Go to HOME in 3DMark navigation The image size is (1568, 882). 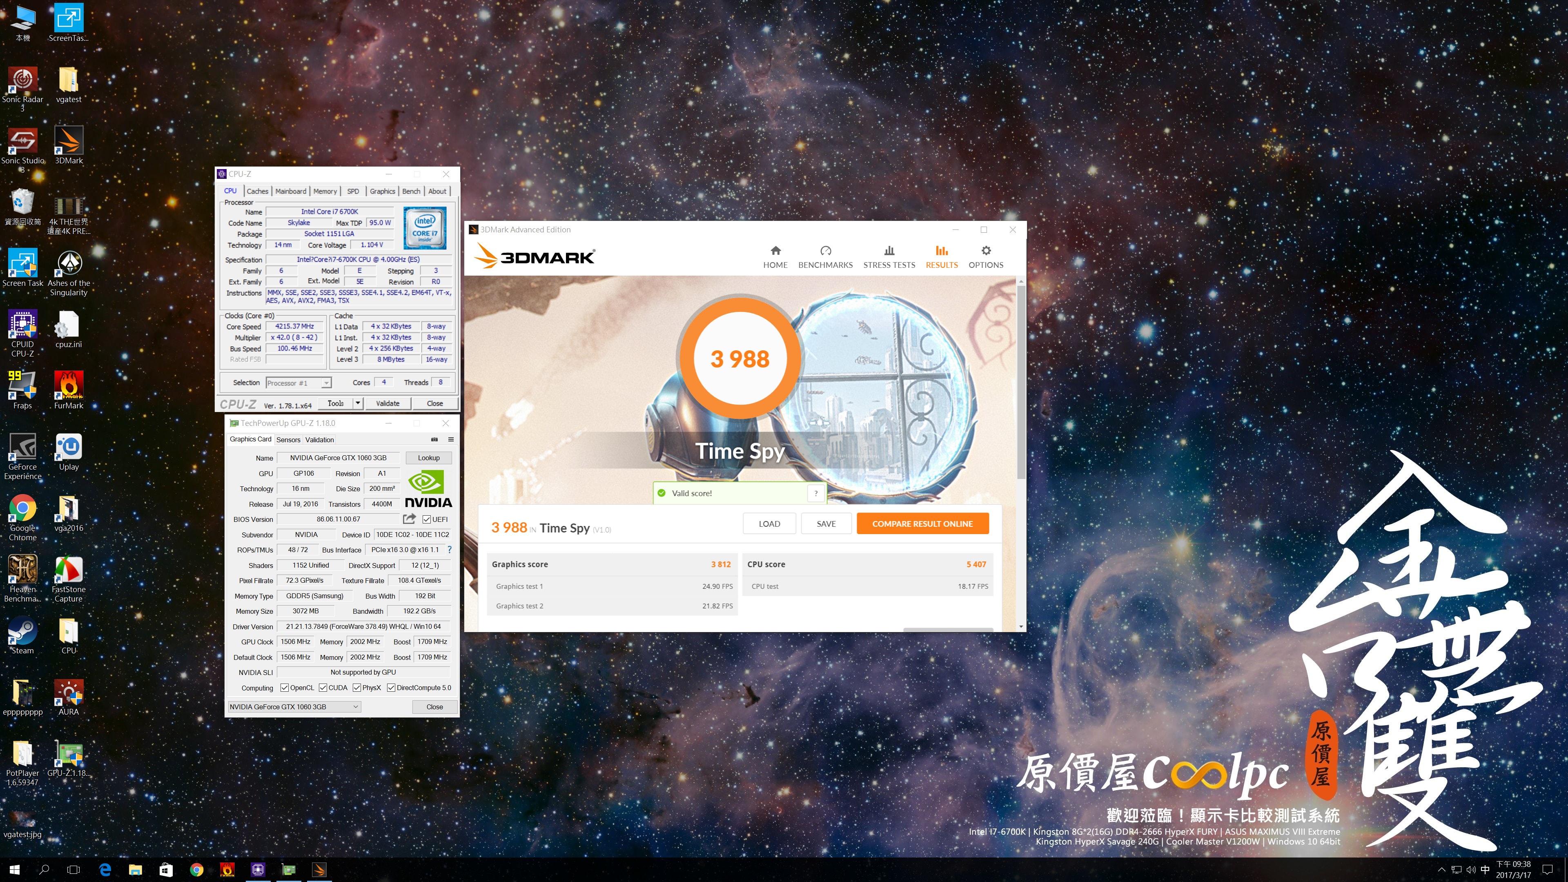775,257
